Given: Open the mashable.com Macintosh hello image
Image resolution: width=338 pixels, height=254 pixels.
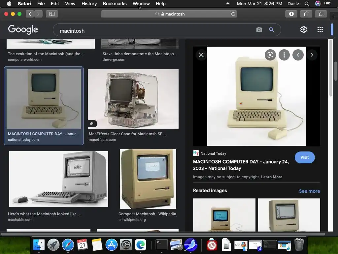Looking at the screenshot, I should click(59, 179).
